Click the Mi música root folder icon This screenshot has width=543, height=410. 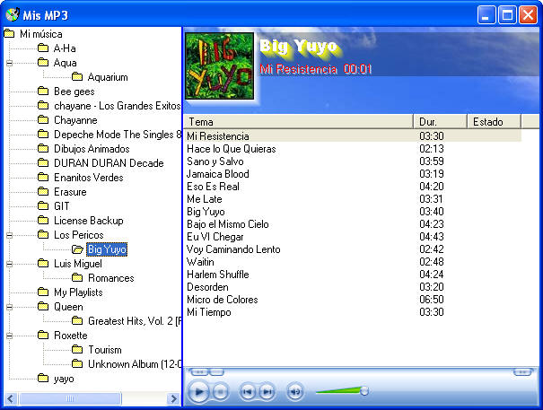point(9,33)
